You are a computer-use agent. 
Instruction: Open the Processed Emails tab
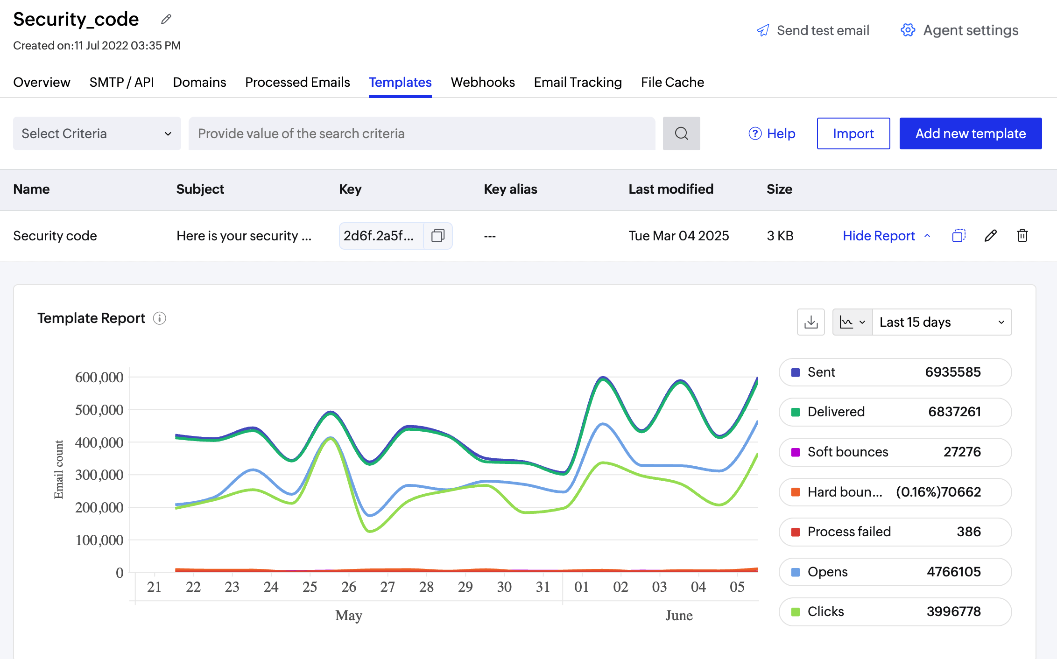pos(297,82)
